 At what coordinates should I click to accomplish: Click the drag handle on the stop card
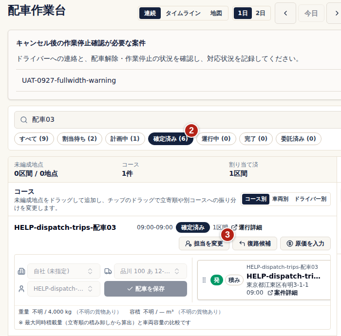point(204,280)
